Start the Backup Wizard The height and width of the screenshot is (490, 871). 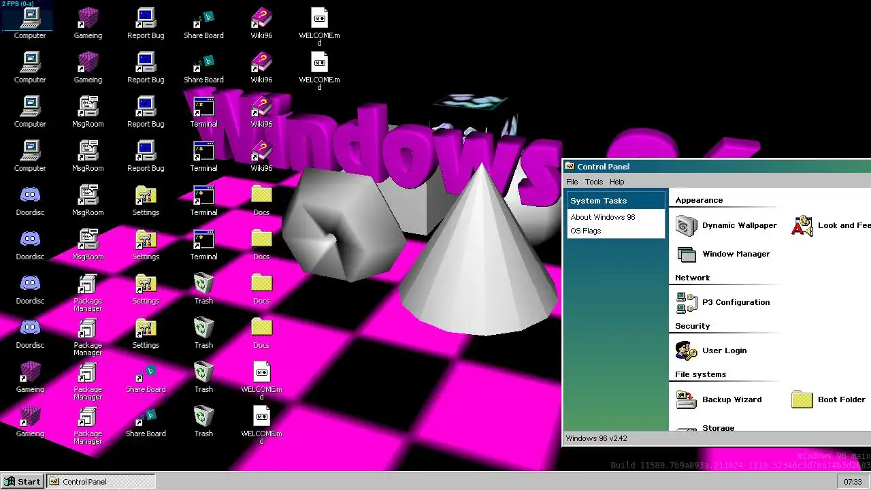(x=719, y=399)
